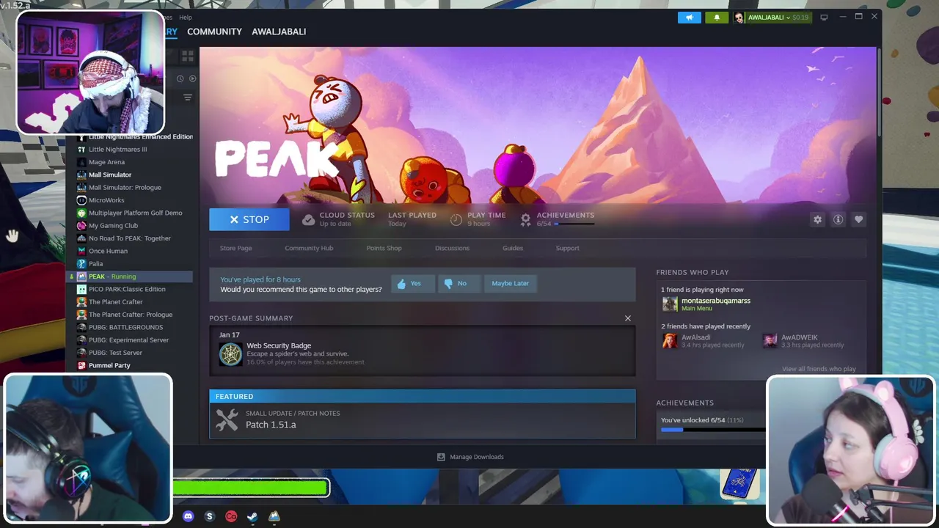Select PICO PARK:Classic Edition
The height and width of the screenshot is (528, 939).
click(x=127, y=289)
